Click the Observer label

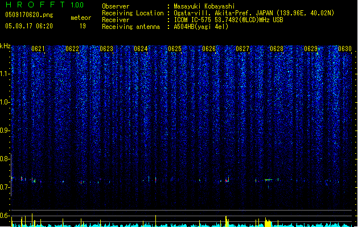(x=116, y=6)
